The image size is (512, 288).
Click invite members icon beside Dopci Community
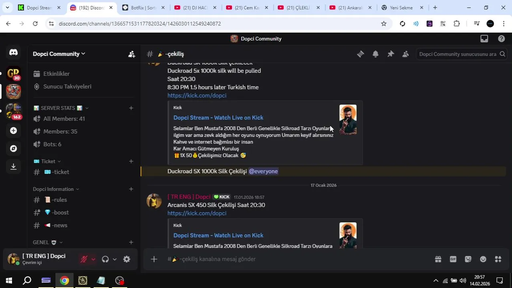pos(131,54)
